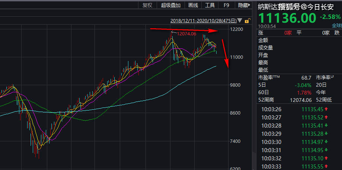Click the 10:03:54 timestamp
342x170 pixels.
click(267, 26)
